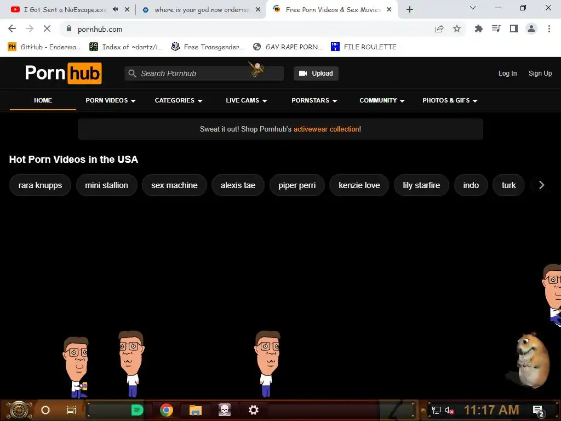Click the site search field
561x421 pixels.
204,73
